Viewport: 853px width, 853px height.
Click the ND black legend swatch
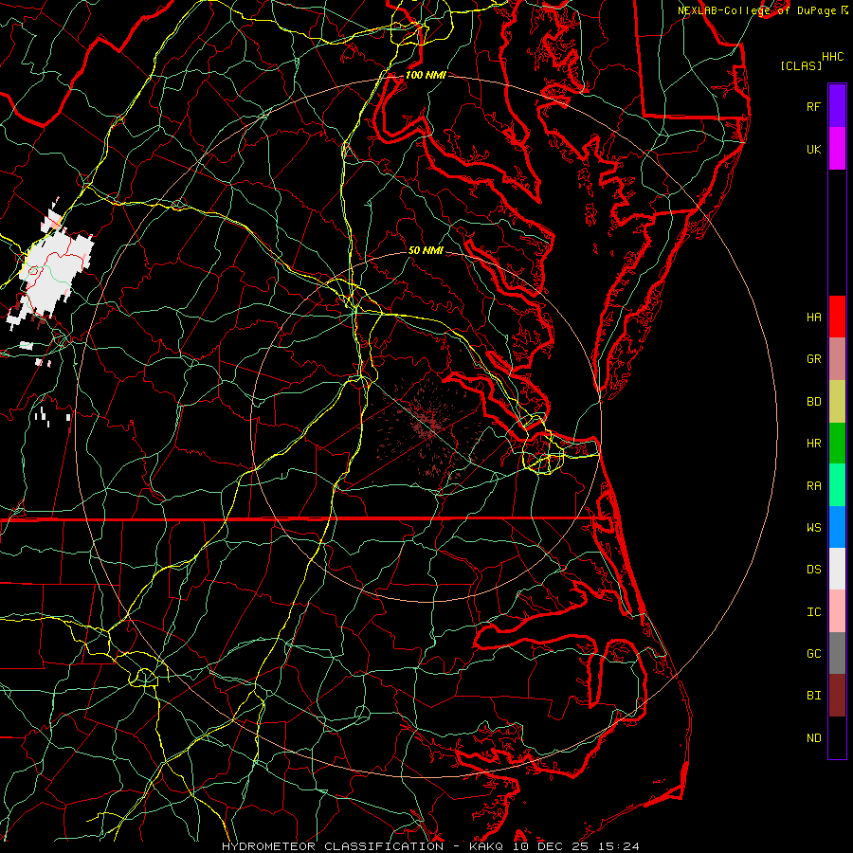click(x=837, y=737)
